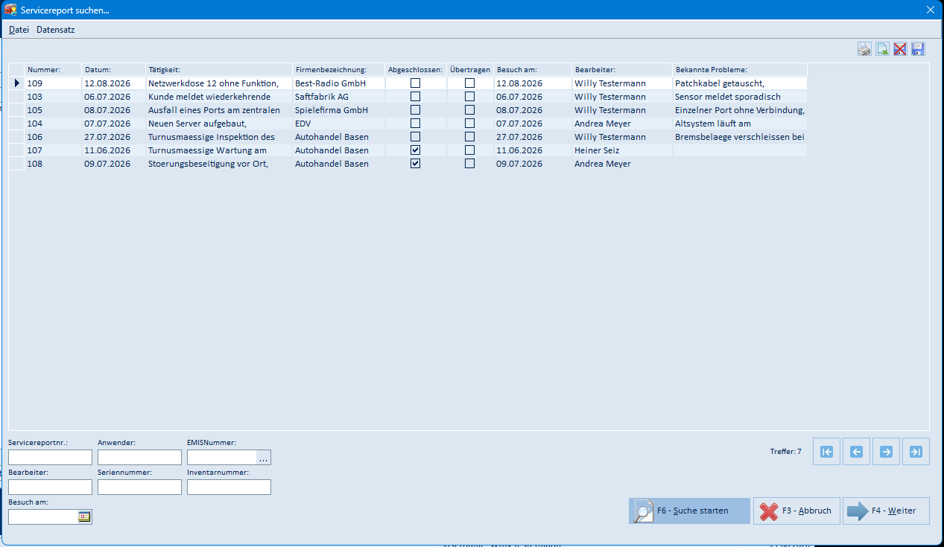Viewport: 944px width, 547px height.
Task: Tick Übertragen for report 108
Action: 469,164
